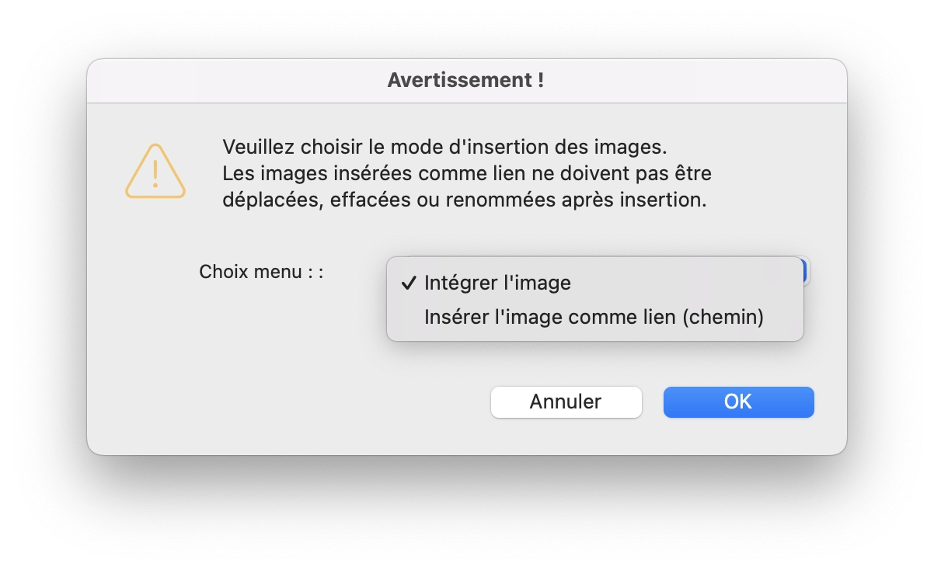
Task: Confirm the dialog with the highlighted OK button
Action: [x=738, y=401]
